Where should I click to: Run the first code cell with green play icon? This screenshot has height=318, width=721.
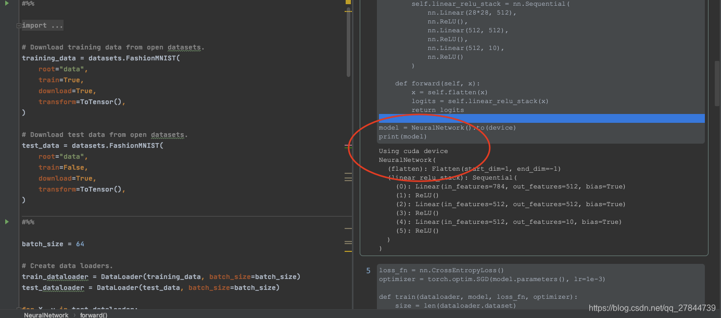8,4
